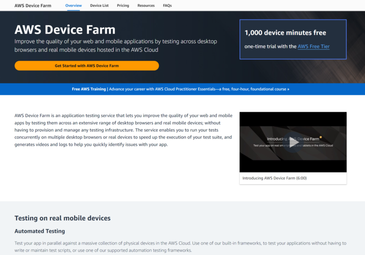Click the video caption Introducing AWS Device Farm (6:00)
365x255 pixels.
pyautogui.click(x=274, y=178)
